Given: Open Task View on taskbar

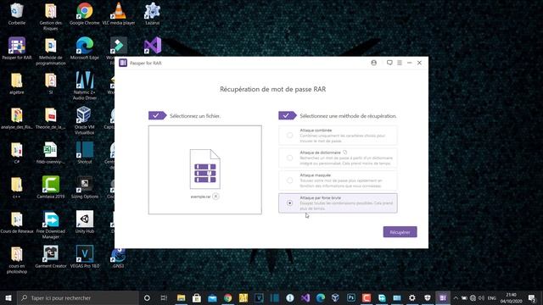Looking at the screenshot, I should point(164,297).
